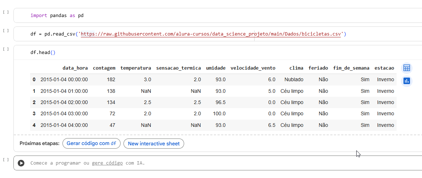
Task: Click cell 2015-01-04 00:00:00
Action: click(x=64, y=79)
